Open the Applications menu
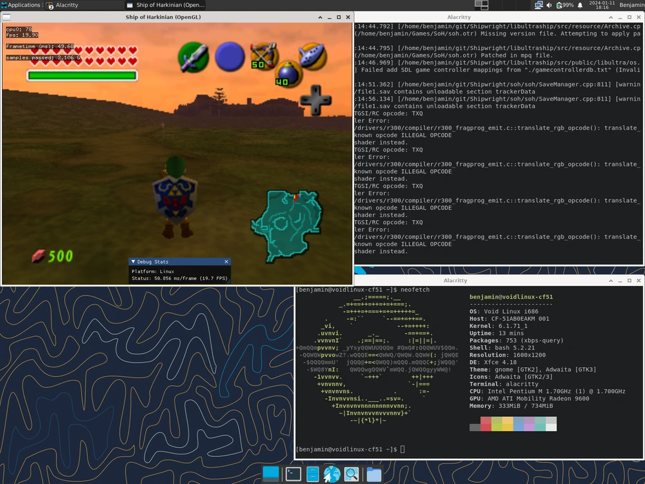 click(x=21, y=5)
